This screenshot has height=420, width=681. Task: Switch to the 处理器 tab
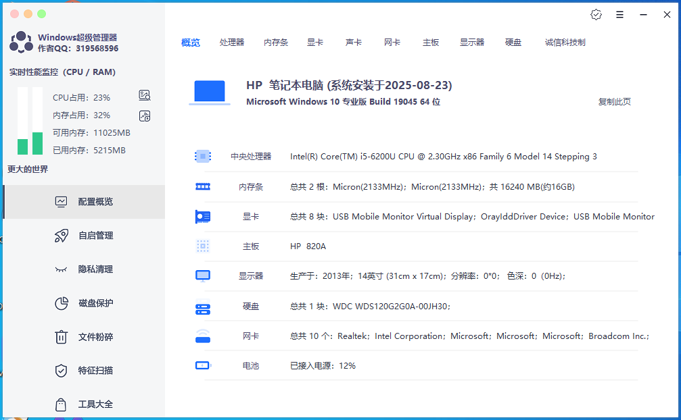(232, 43)
